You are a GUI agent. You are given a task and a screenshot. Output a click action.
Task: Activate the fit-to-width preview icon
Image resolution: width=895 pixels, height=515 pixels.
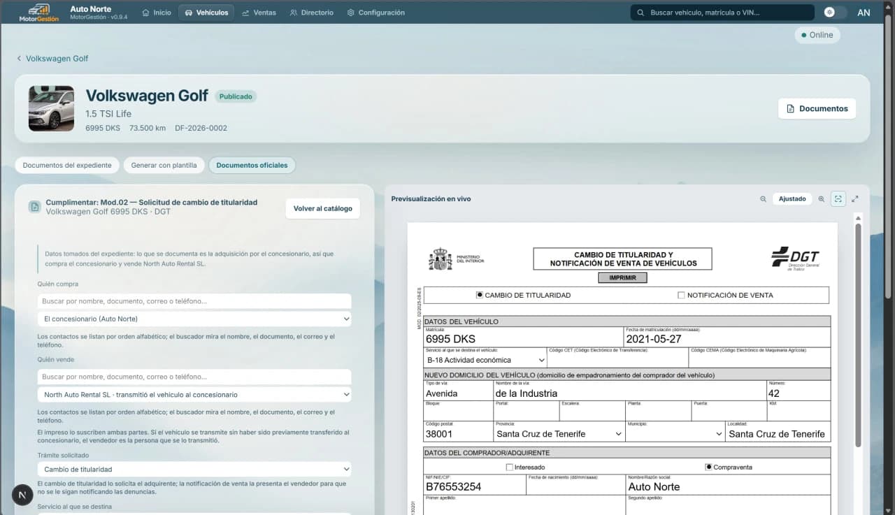838,199
